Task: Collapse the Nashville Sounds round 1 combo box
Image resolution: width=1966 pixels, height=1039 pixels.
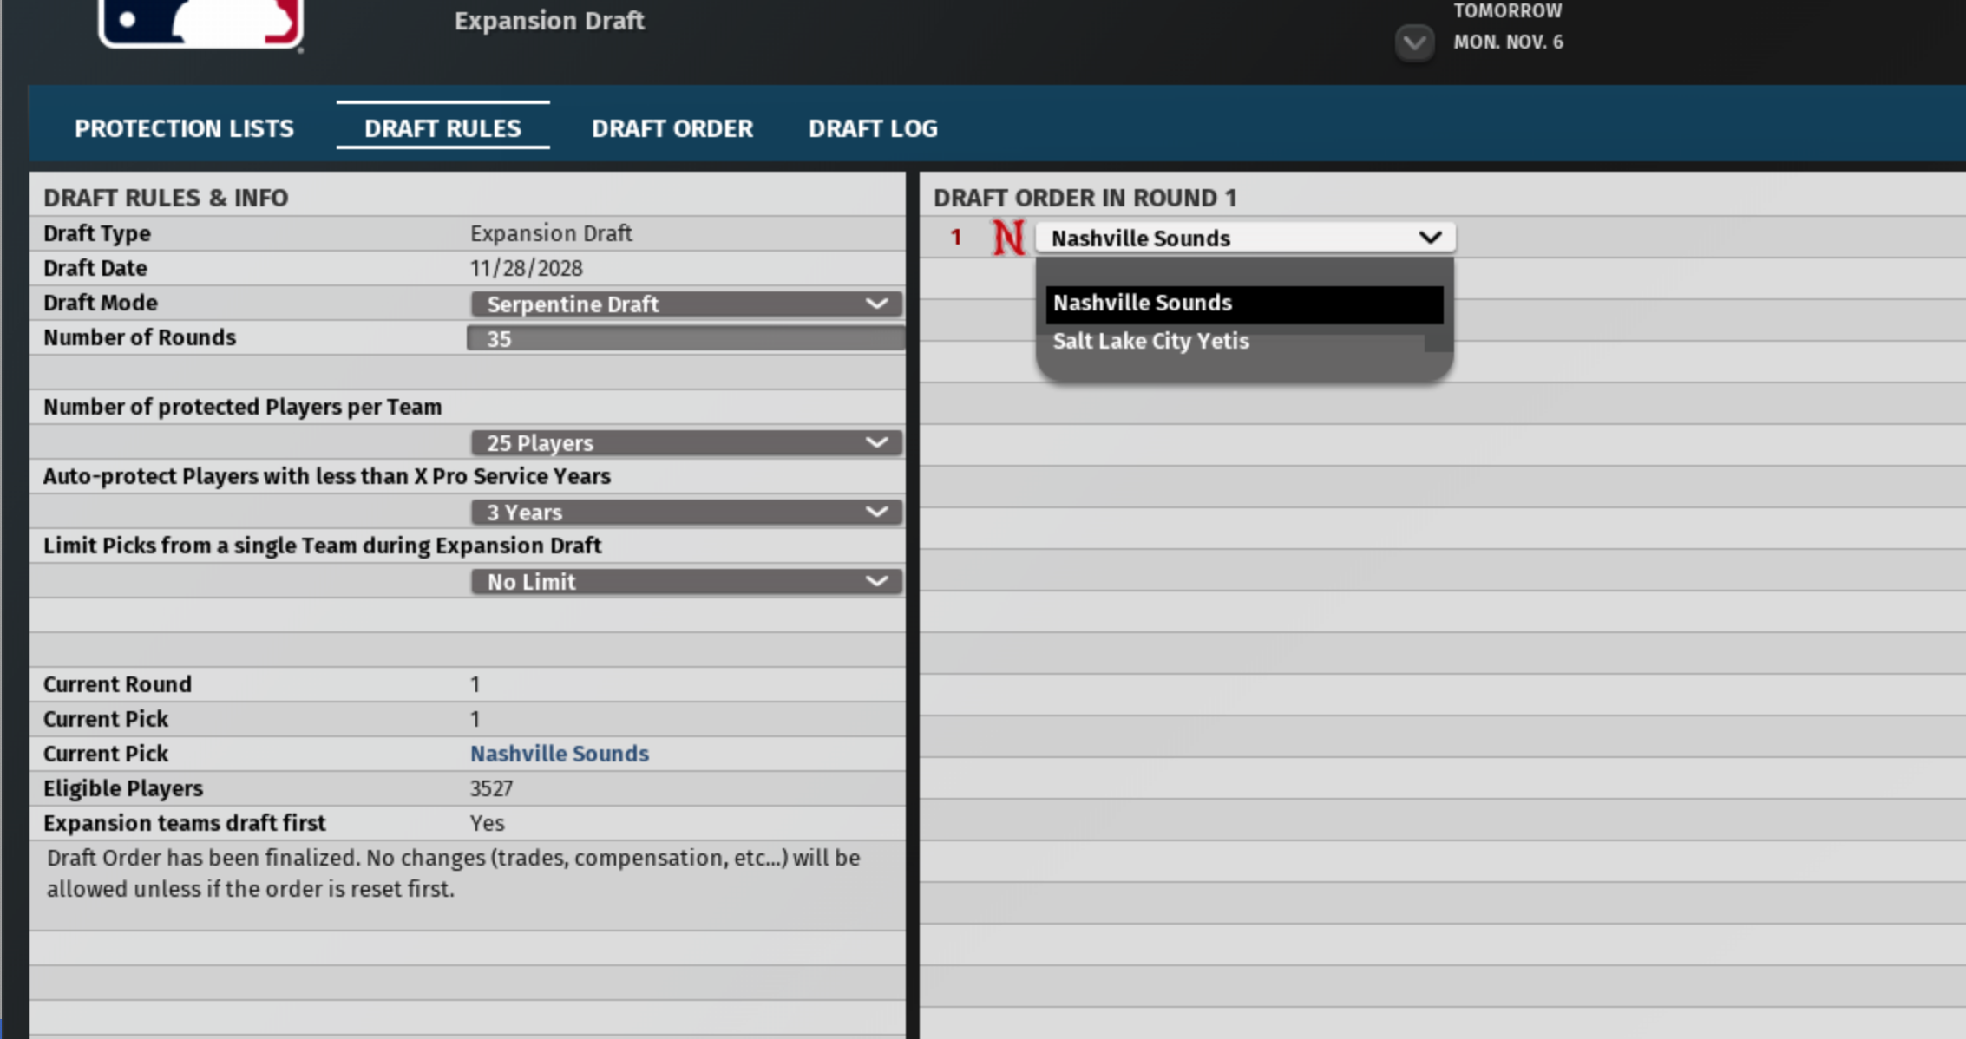Action: (1245, 238)
